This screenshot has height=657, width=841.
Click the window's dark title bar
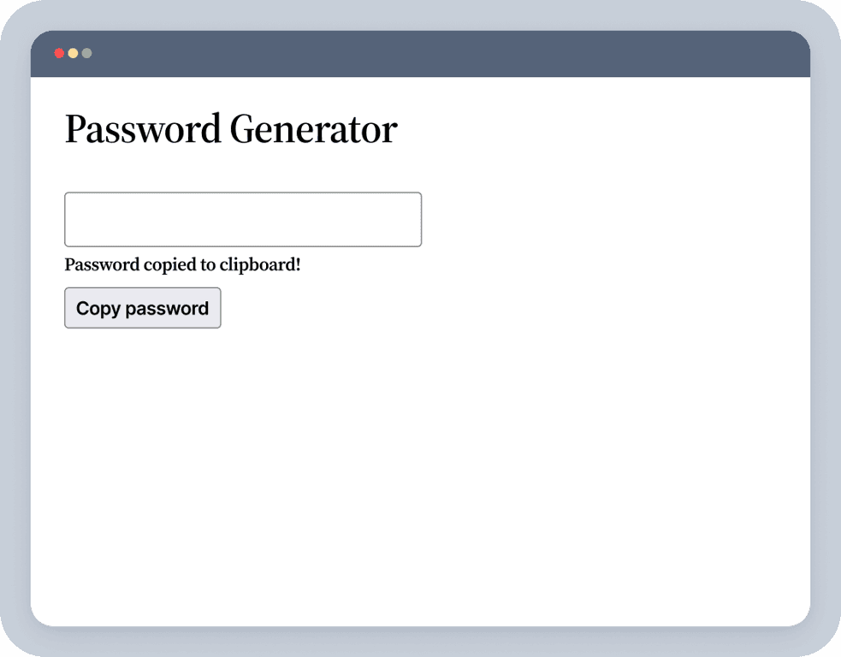(x=428, y=53)
